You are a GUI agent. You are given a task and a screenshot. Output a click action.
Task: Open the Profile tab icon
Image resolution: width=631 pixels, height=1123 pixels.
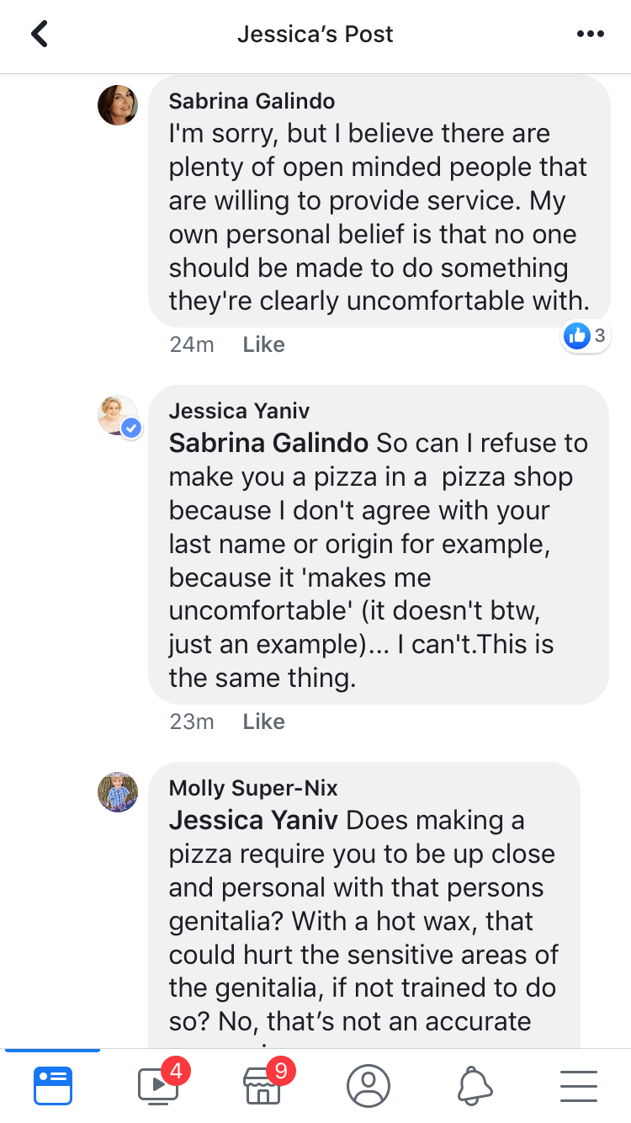click(x=369, y=1086)
